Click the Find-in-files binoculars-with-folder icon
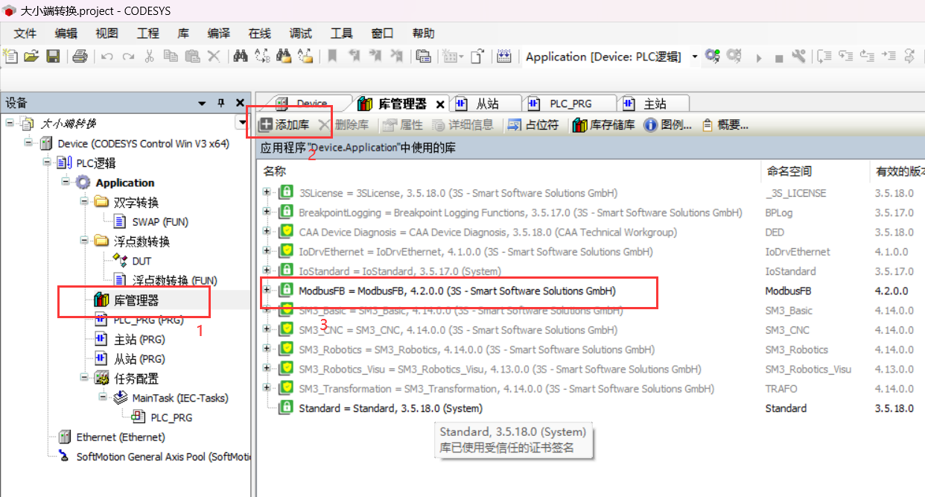Viewport: 925px width, 497px height. (x=284, y=57)
